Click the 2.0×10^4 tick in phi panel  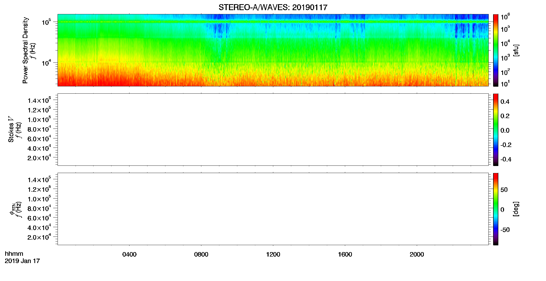(x=39, y=237)
